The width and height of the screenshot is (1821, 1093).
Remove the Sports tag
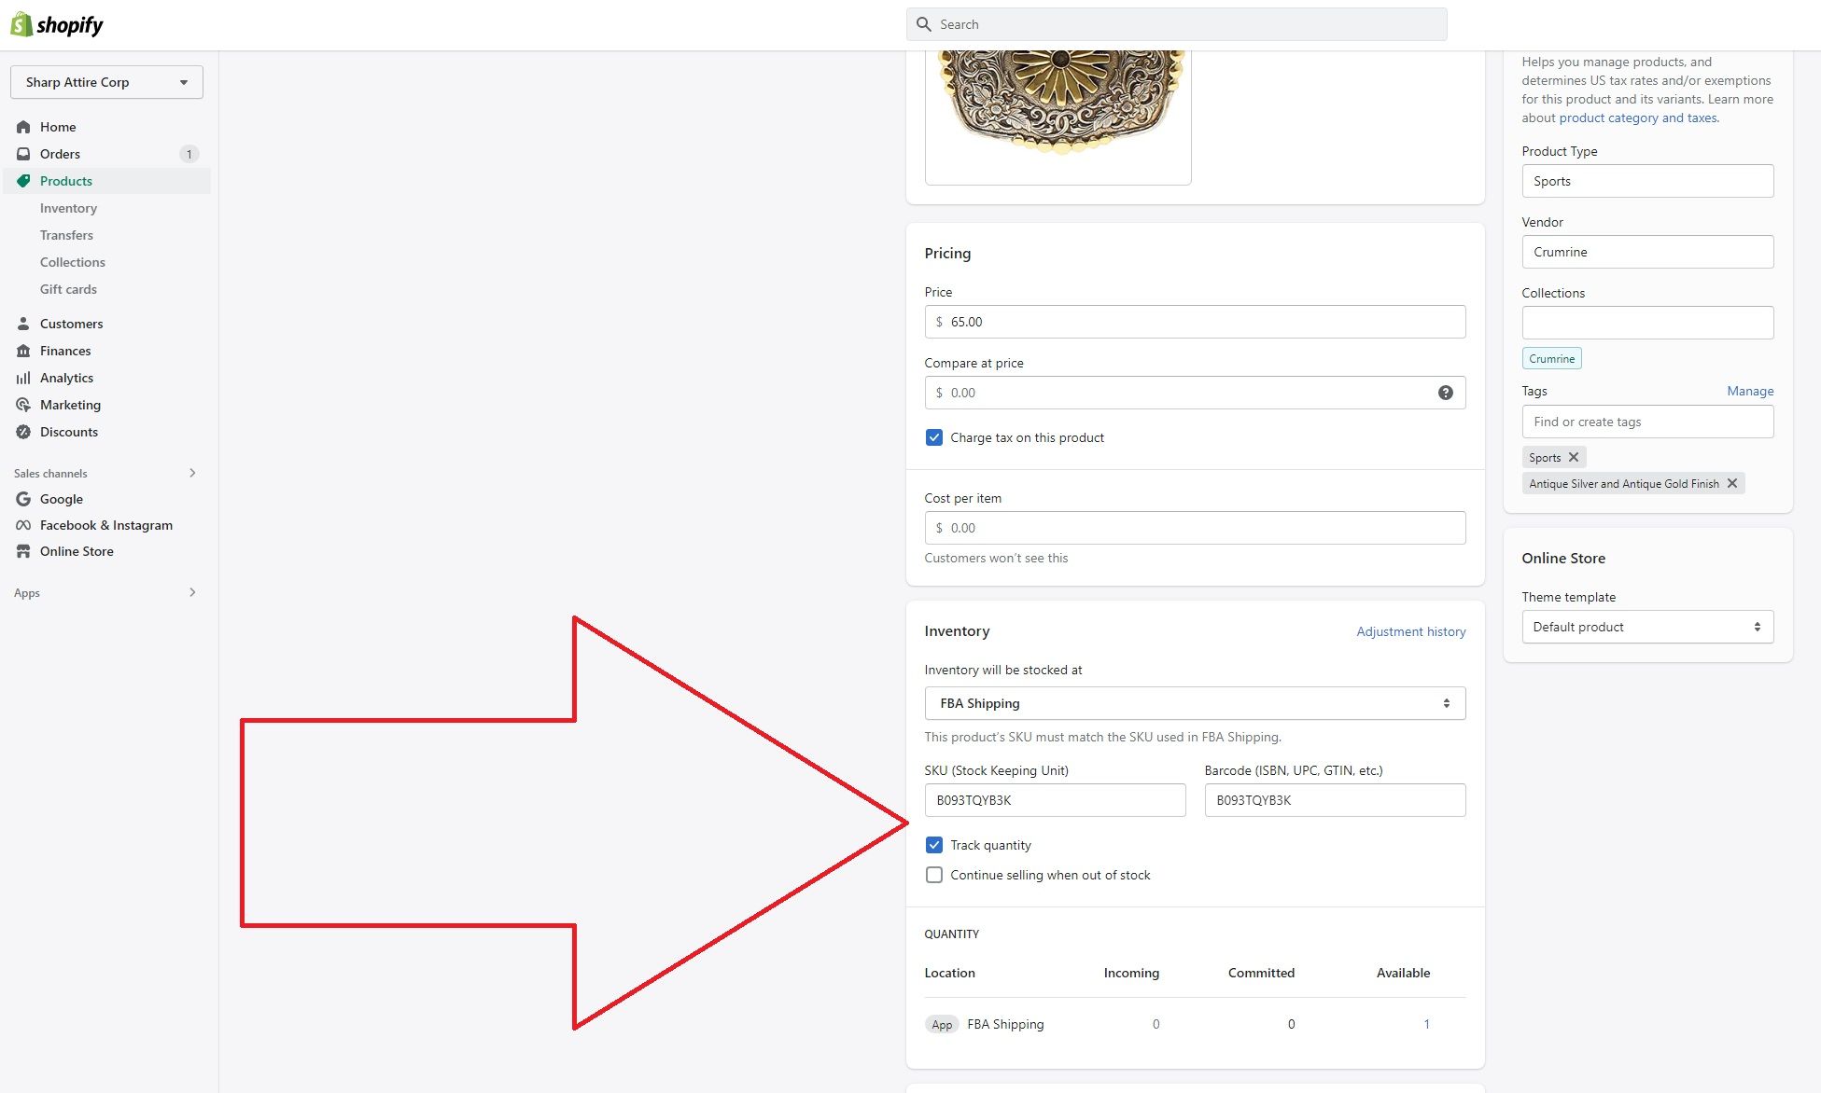coord(1574,457)
